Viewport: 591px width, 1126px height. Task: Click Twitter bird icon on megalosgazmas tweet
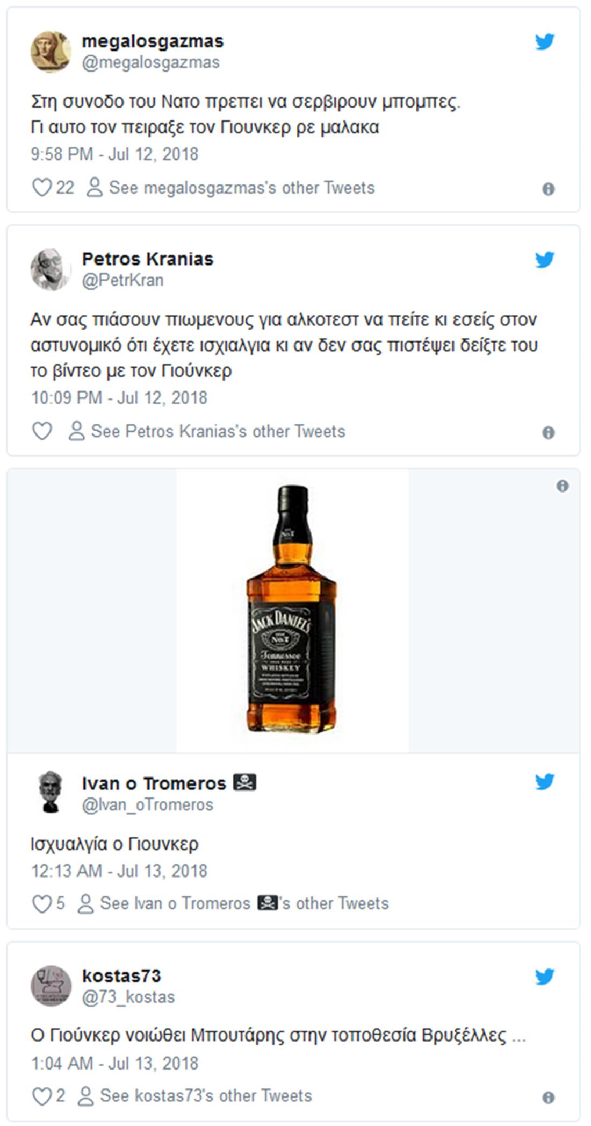coord(544,42)
